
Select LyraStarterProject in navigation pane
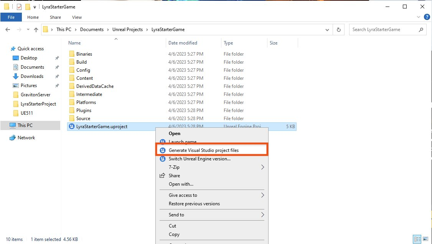[38, 104]
